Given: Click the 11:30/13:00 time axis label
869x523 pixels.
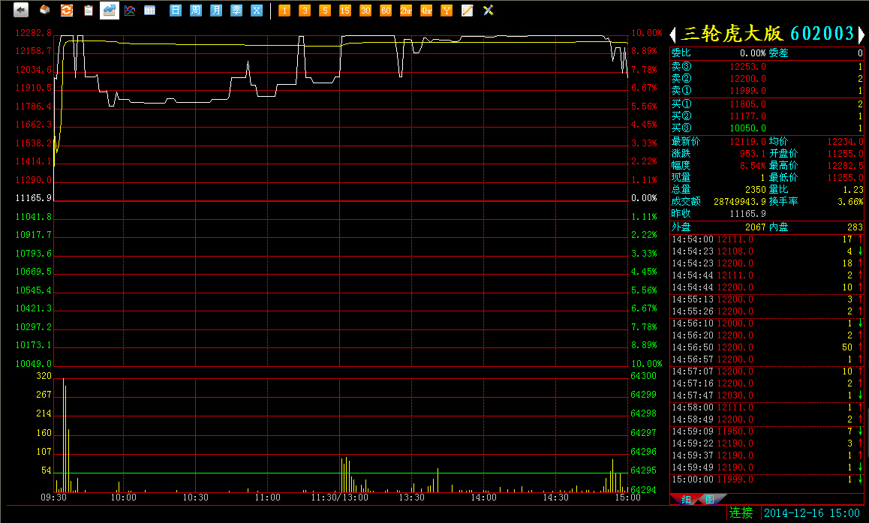Looking at the screenshot, I should click(x=339, y=497).
